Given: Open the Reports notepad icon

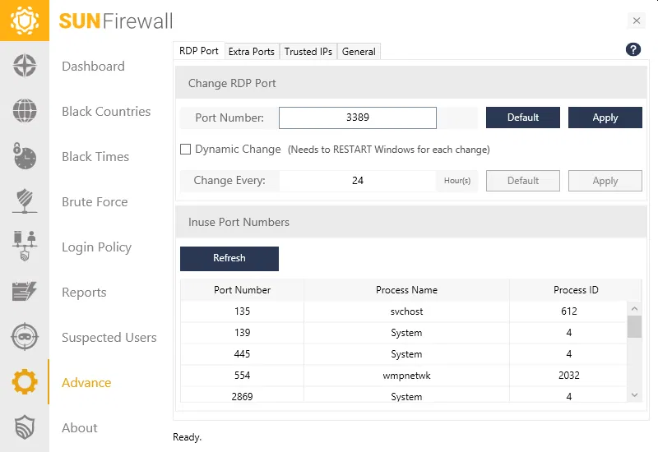Looking at the screenshot, I should (25, 292).
